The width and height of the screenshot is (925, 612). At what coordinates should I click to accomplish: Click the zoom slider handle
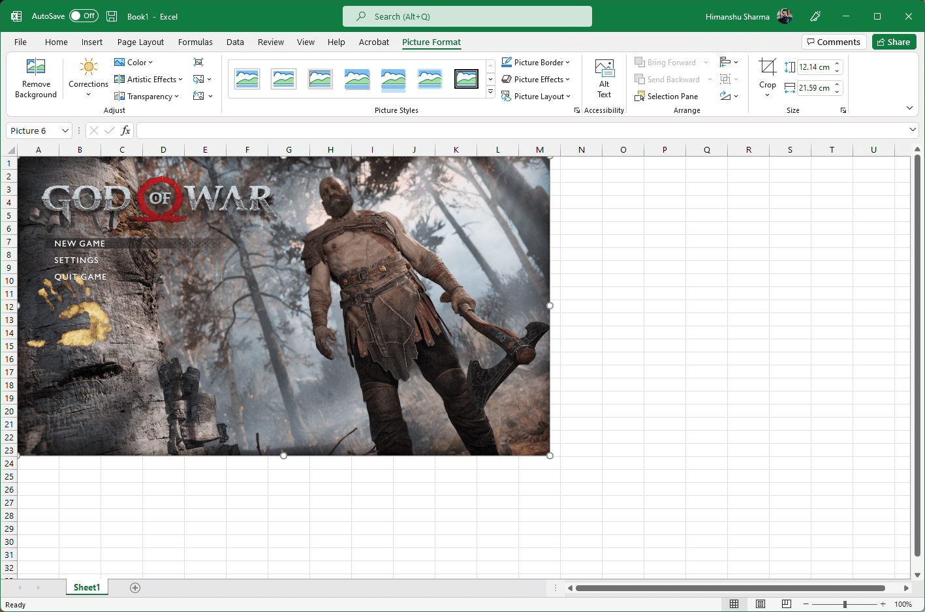click(x=845, y=604)
